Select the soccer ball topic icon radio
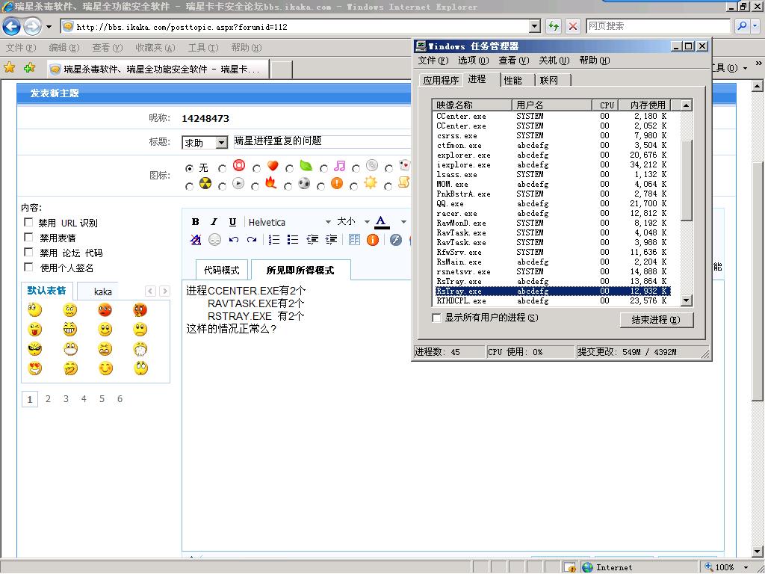 (x=288, y=186)
